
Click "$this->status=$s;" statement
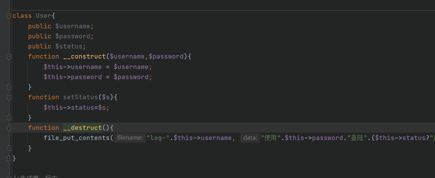coord(77,107)
